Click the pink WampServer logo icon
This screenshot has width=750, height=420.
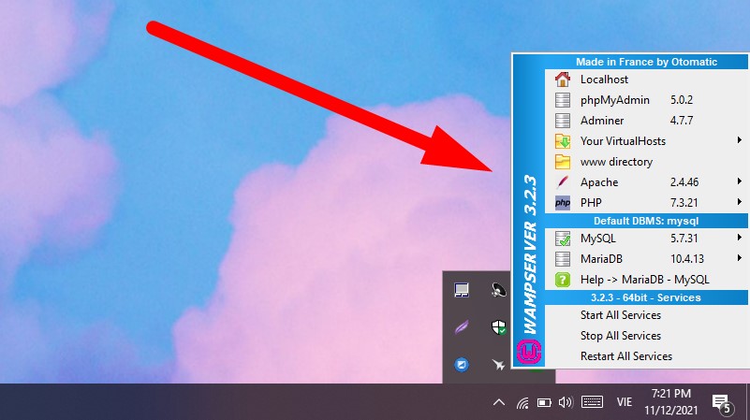point(528,352)
